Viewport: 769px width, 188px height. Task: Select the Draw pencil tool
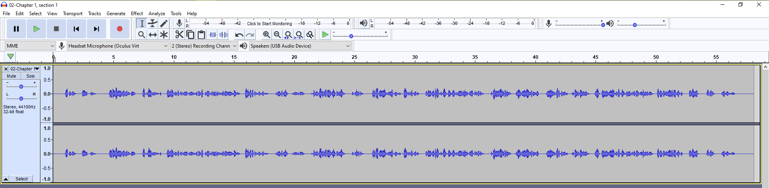coord(164,24)
